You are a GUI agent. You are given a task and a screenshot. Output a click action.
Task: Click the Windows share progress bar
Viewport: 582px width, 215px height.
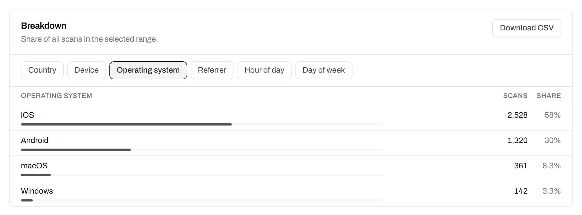tap(202, 200)
